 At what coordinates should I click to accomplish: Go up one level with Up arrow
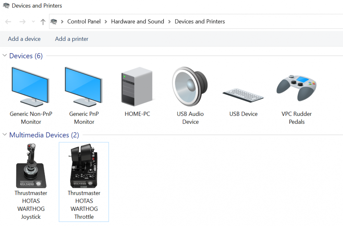point(43,22)
